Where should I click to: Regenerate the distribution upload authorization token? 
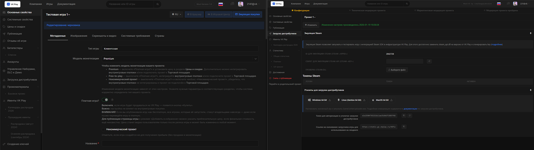coord(410,116)
